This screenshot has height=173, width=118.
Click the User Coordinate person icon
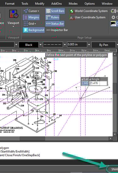point(71,17)
